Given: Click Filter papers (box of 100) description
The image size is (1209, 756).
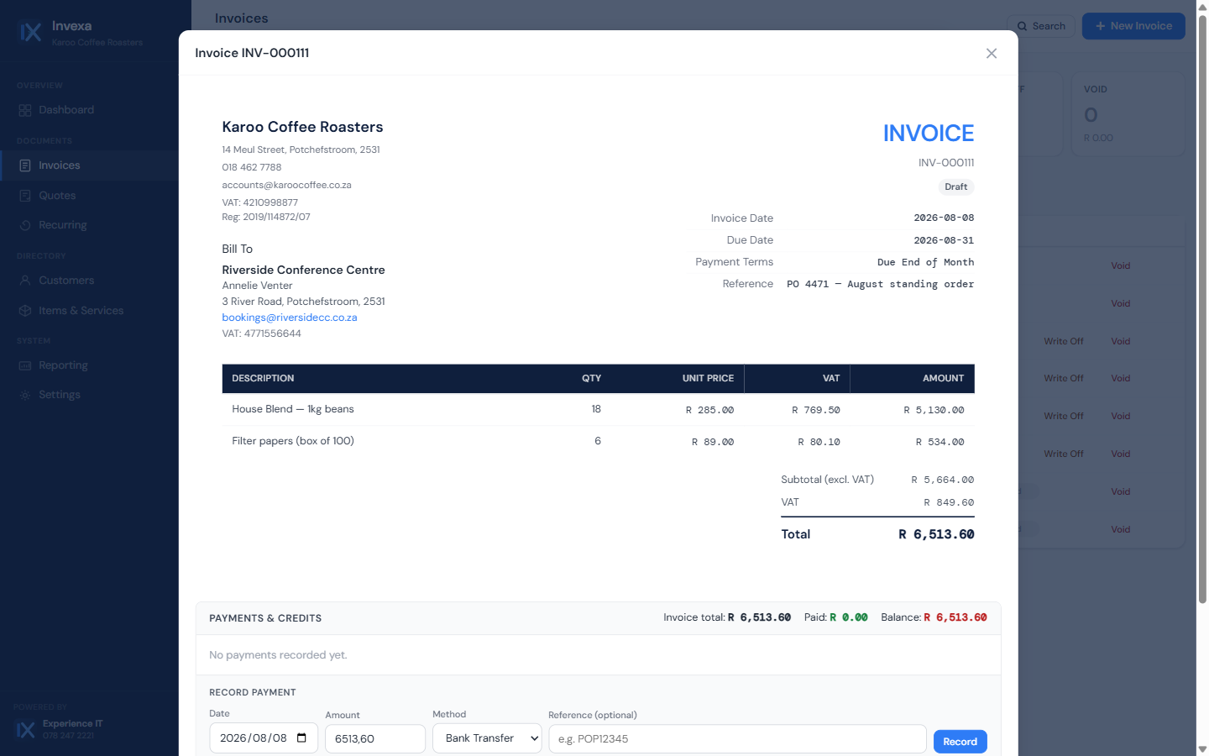Looking at the screenshot, I should click(x=293, y=441).
